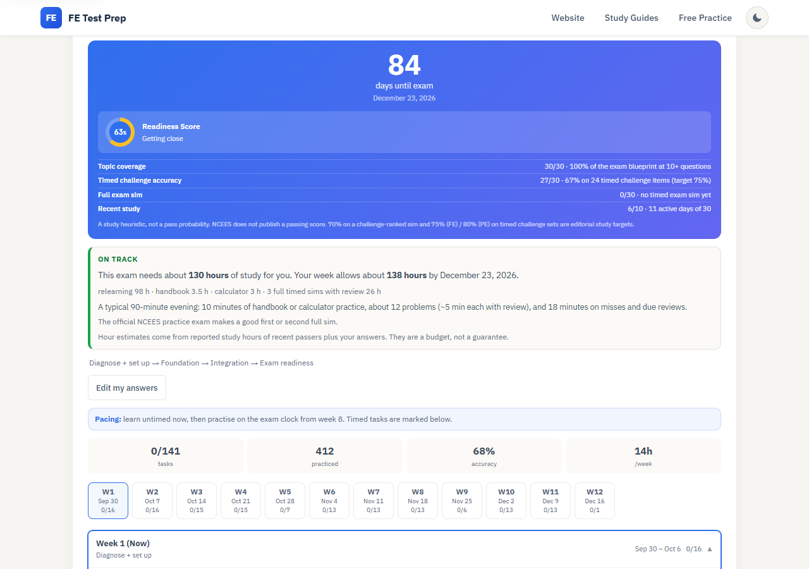Click the Timed challenge accuracy row

click(404, 180)
